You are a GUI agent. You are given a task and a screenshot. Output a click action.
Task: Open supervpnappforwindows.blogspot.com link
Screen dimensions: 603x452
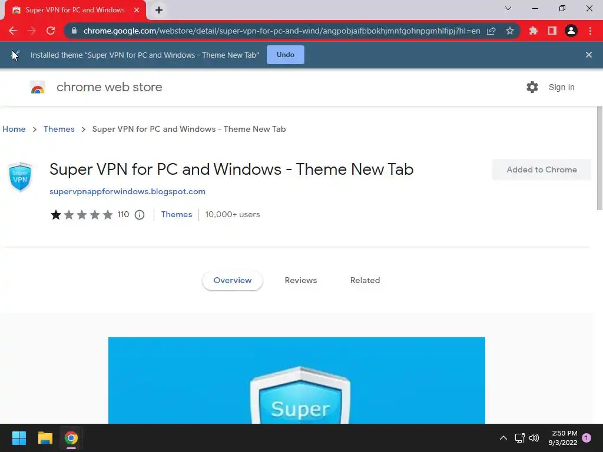127,191
